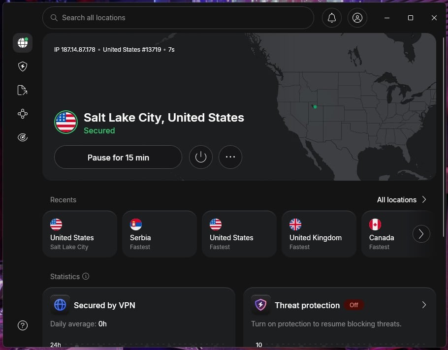Click the flag on the Salt Lake City recent card

pyautogui.click(x=56, y=224)
